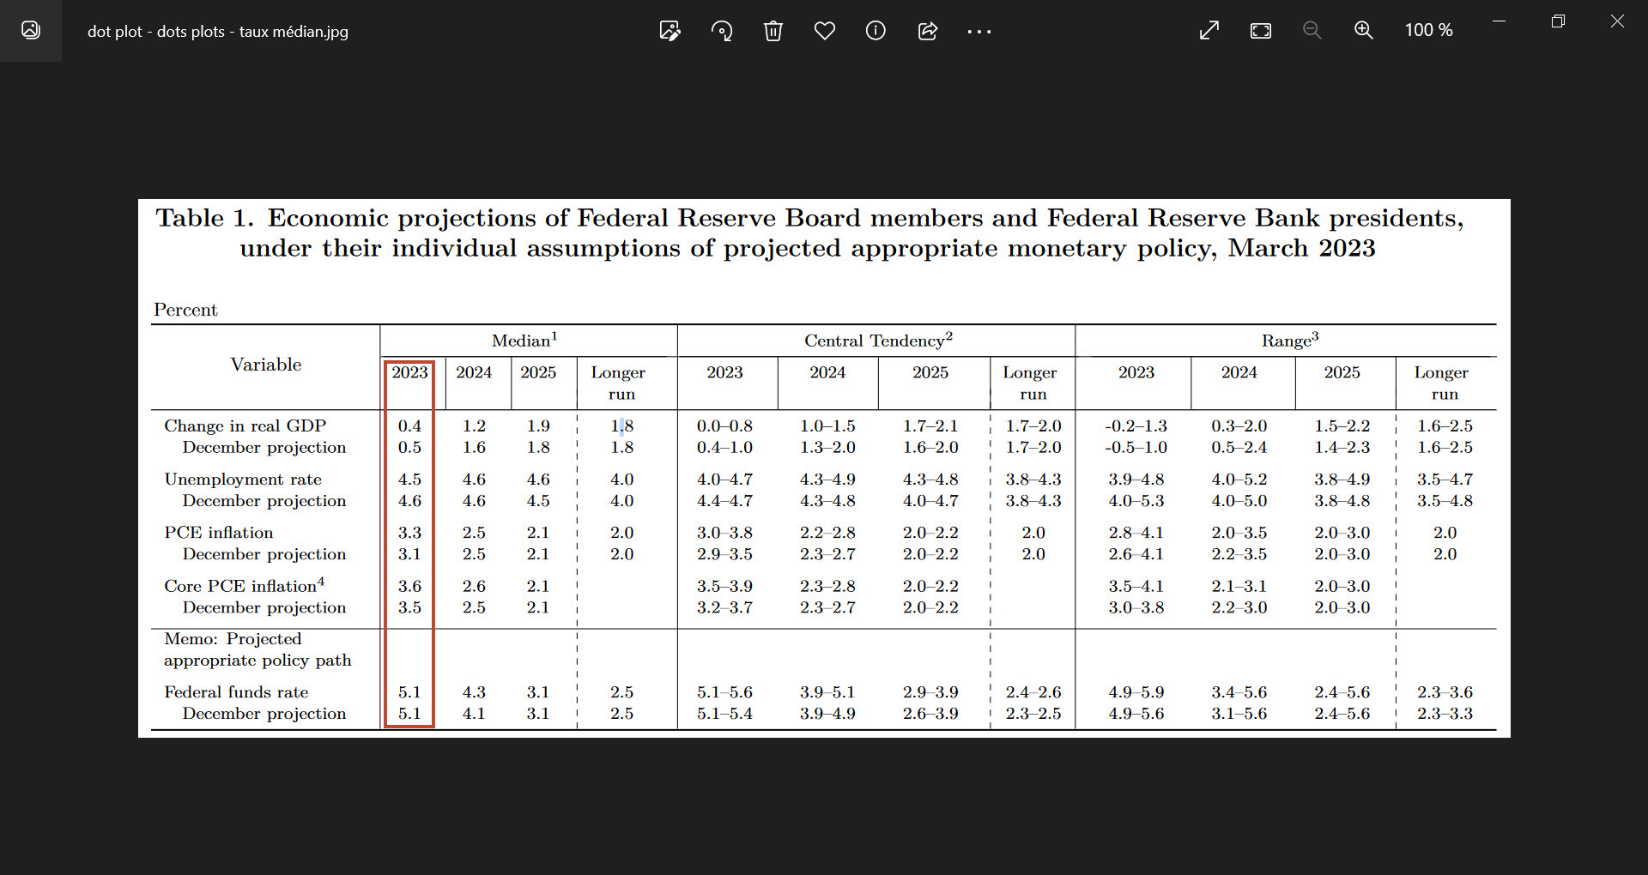Screen dimensions: 1648x875
Task: Click the Edit image icon
Action: click(x=670, y=31)
